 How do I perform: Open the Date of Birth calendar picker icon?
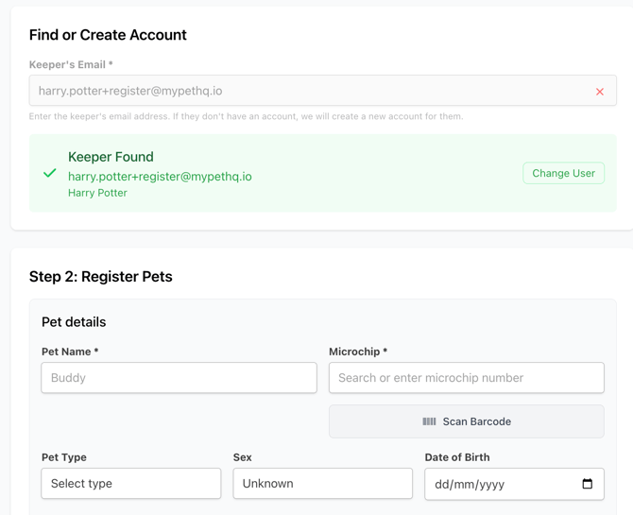(587, 484)
